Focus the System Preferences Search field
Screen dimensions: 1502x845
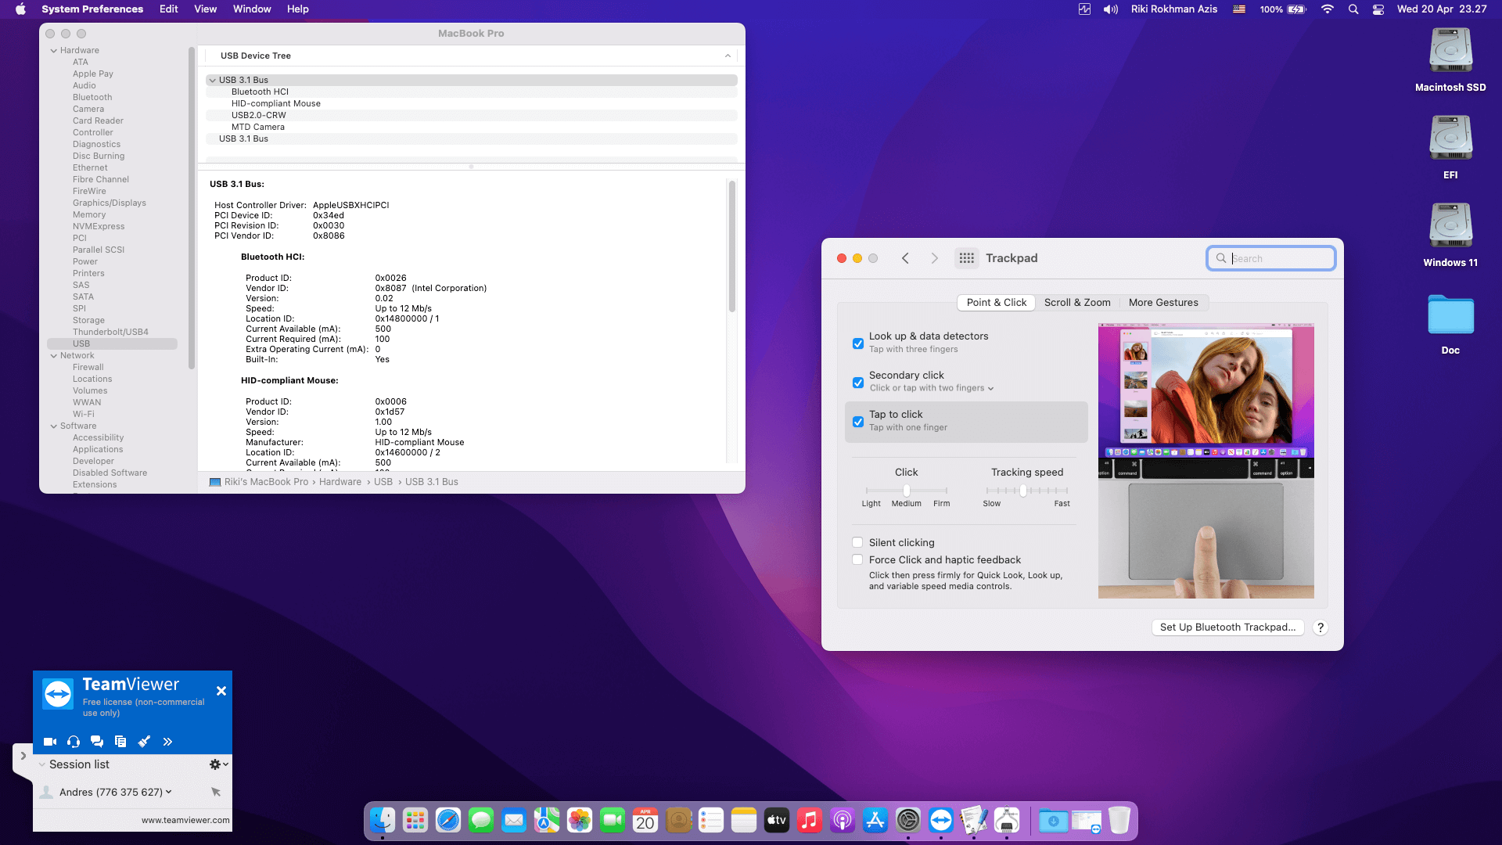tap(1271, 258)
